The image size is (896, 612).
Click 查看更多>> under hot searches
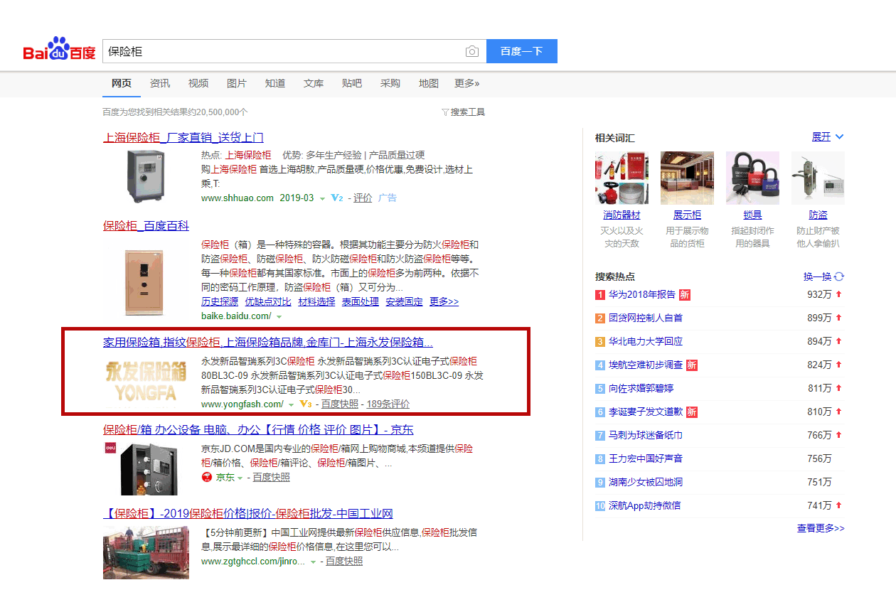[821, 528]
